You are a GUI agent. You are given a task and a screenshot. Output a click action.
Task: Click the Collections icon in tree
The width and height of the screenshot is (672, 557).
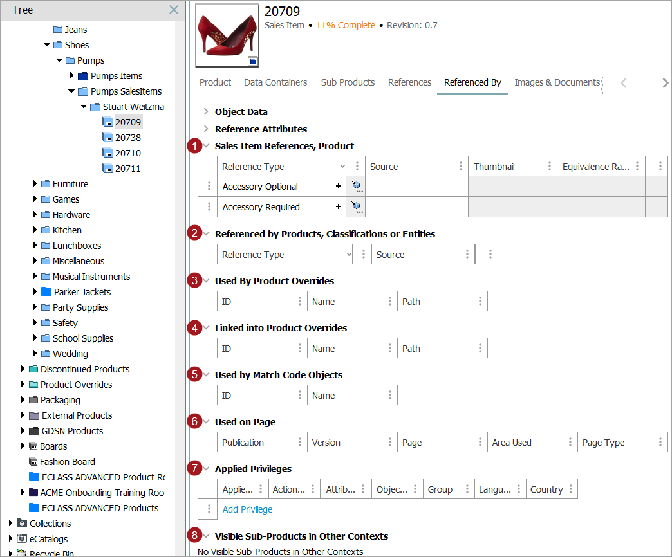[21, 524]
